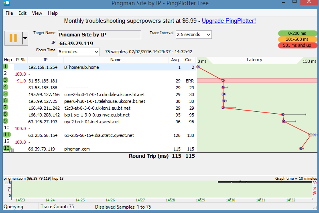
Task: Click Graph time = 10 minutes label
Action: [x=296, y=179]
